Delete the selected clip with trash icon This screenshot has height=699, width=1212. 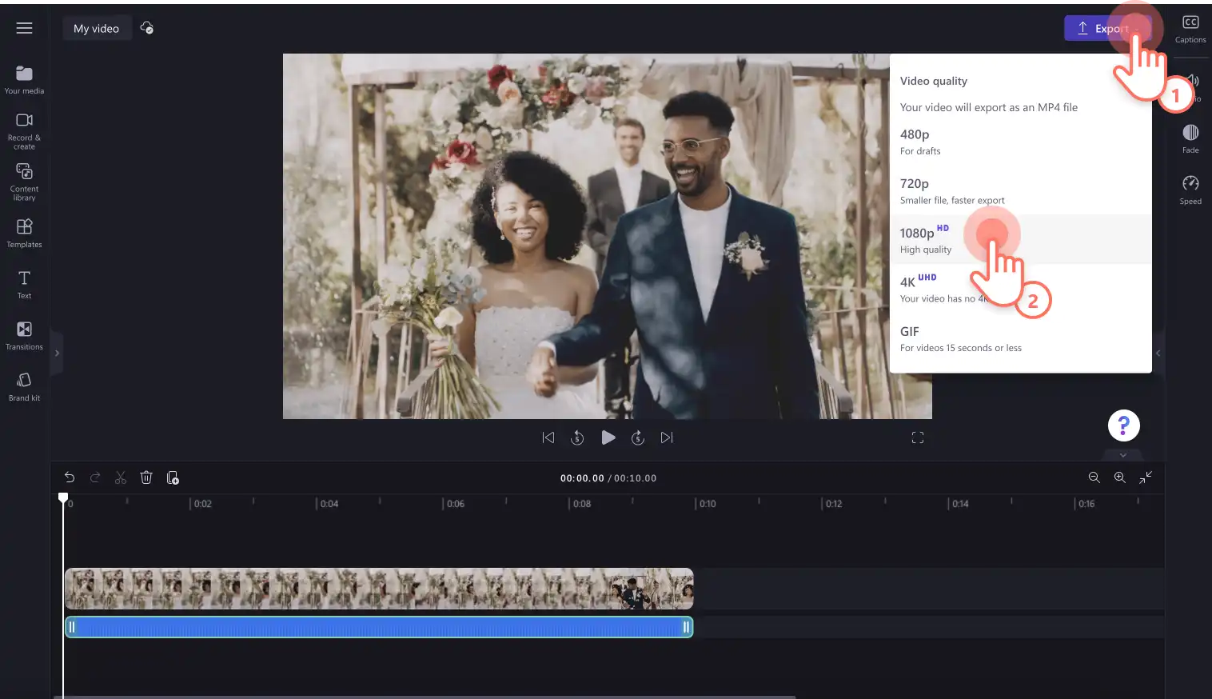click(x=146, y=477)
